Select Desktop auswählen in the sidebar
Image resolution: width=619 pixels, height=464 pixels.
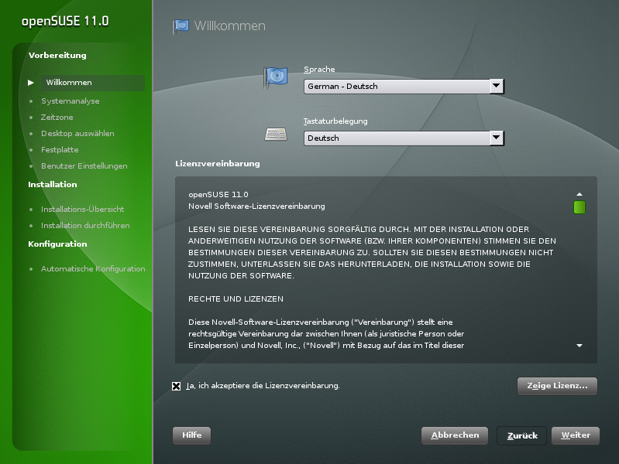coord(77,134)
